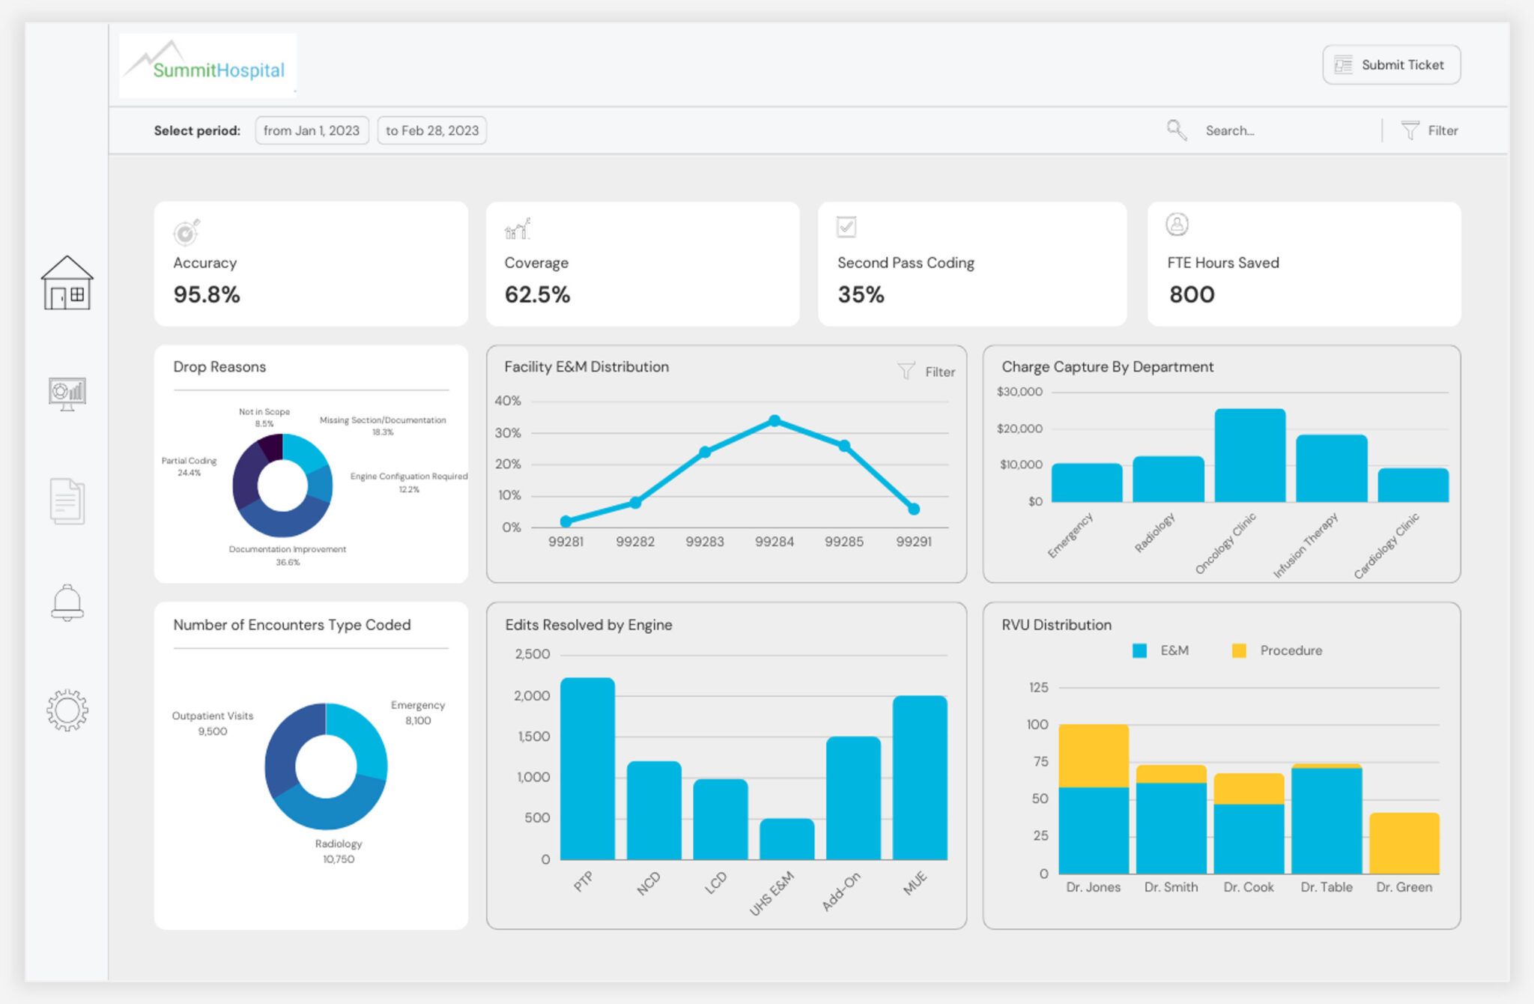Click the Accuracy target icon
This screenshot has height=1004, width=1534.
[186, 232]
